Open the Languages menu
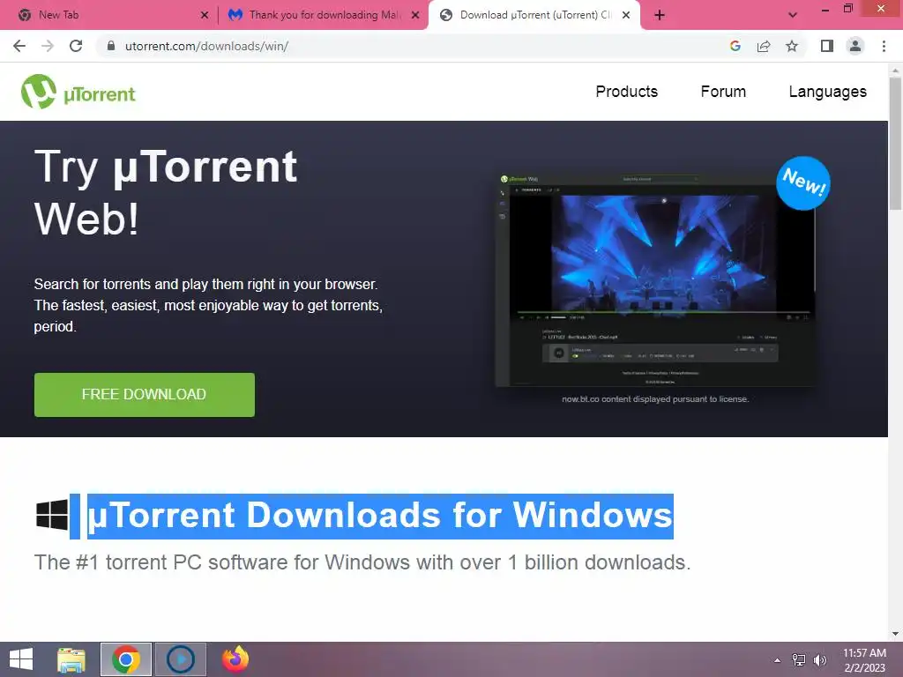Image resolution: width=903 pixels, height=677 pixels. pos(827,92)
